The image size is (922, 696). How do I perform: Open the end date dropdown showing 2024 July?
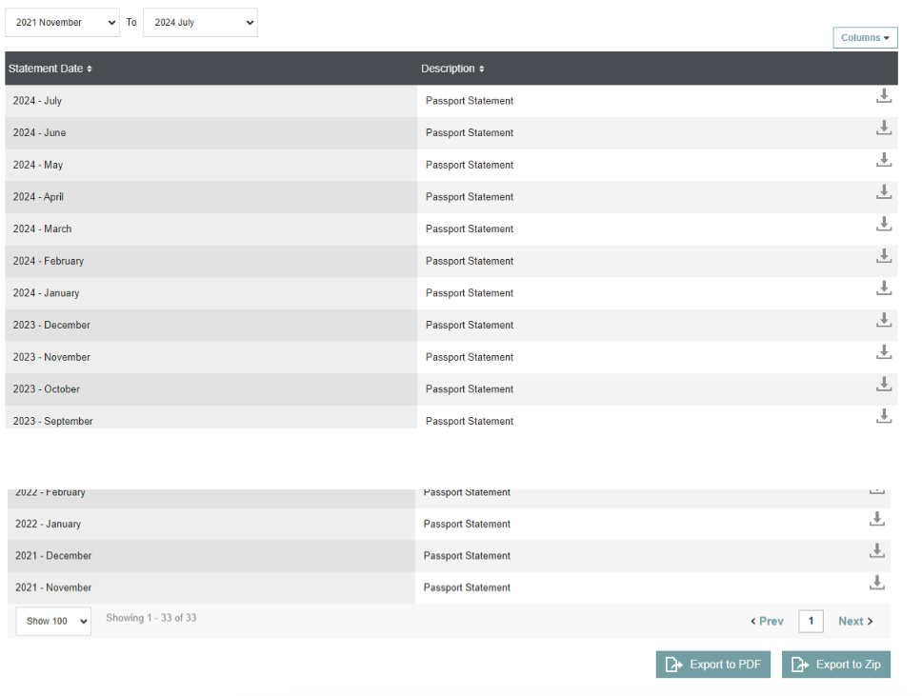tap(200, 23)
